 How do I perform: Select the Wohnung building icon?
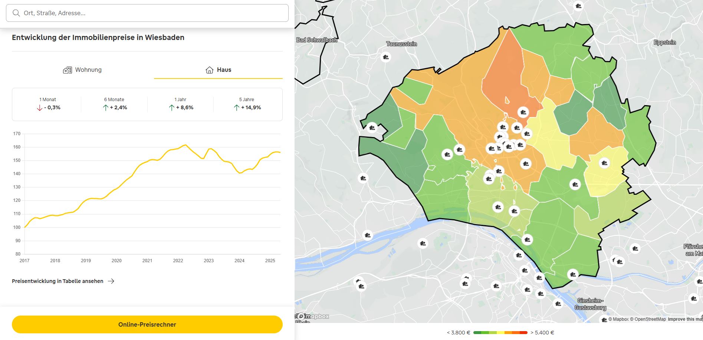tap(67, 70)
